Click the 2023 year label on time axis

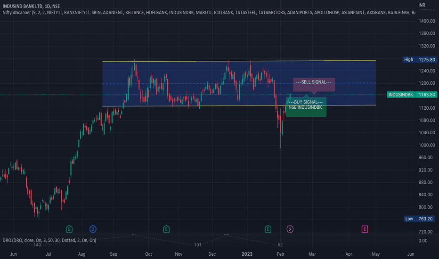pyautogui.click(x=247, y=254)
